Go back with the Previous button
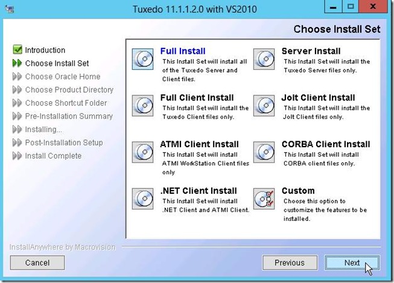The image size is (394, 283). click(x=290, y=262)
